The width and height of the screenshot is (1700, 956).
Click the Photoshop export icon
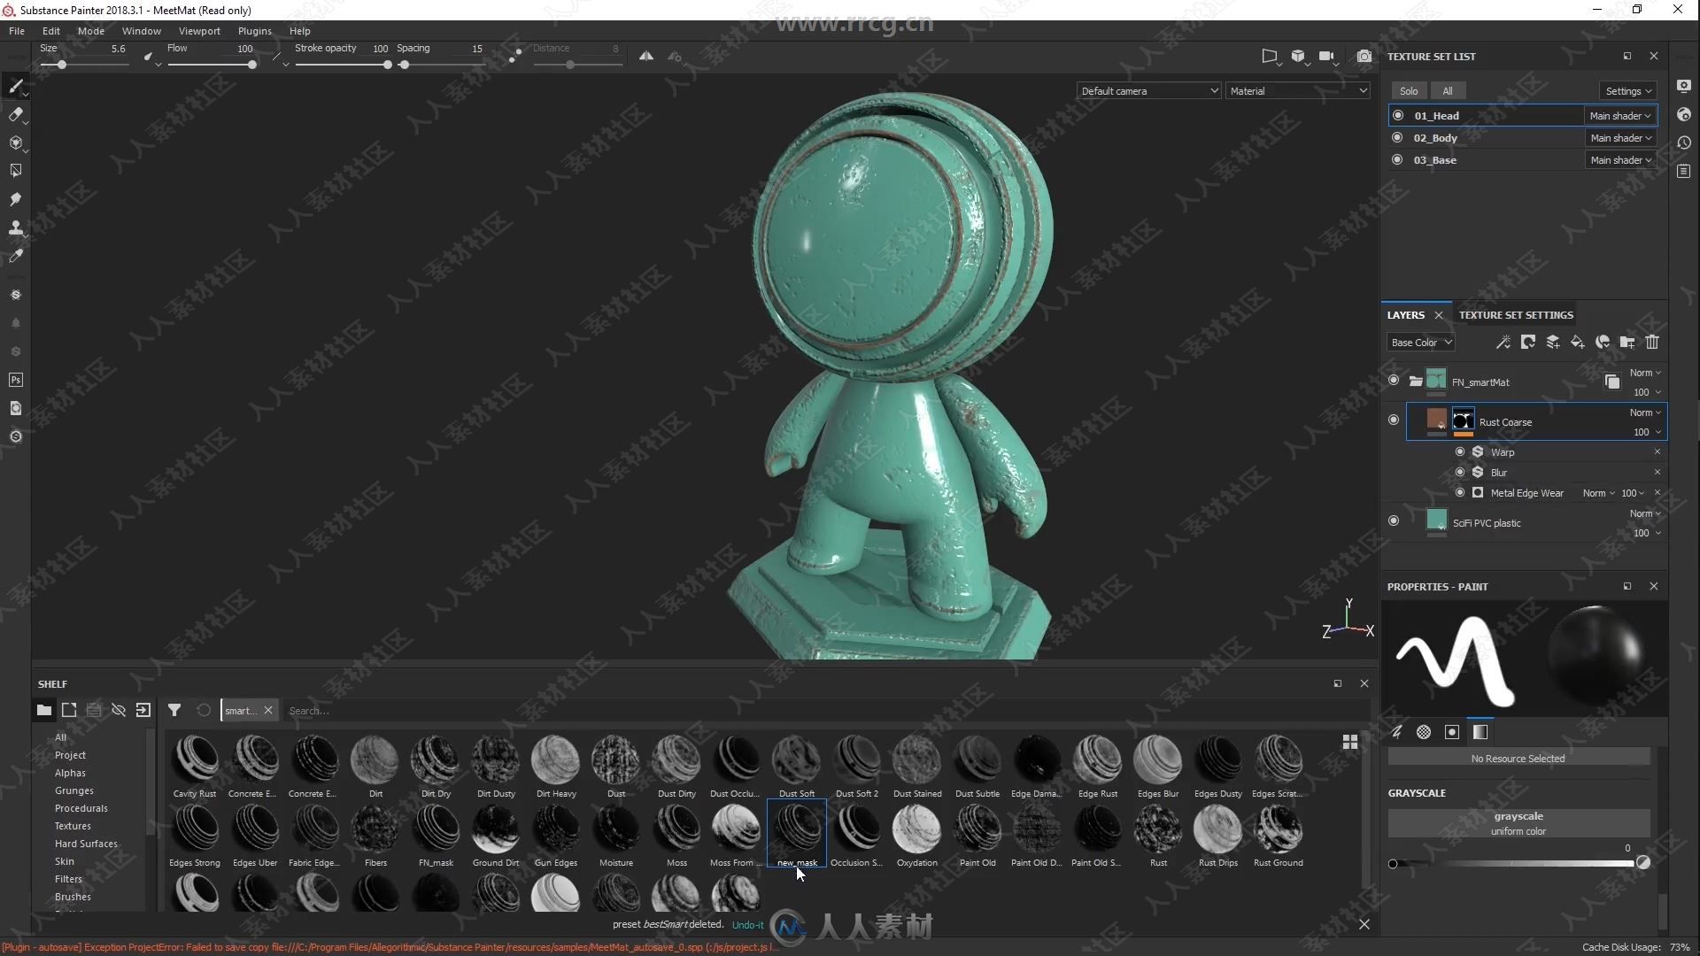[x=15, y=380]
